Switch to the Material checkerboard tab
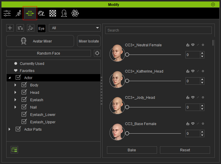The width and height of the screenshot is (221, 164). click(52, 13)
